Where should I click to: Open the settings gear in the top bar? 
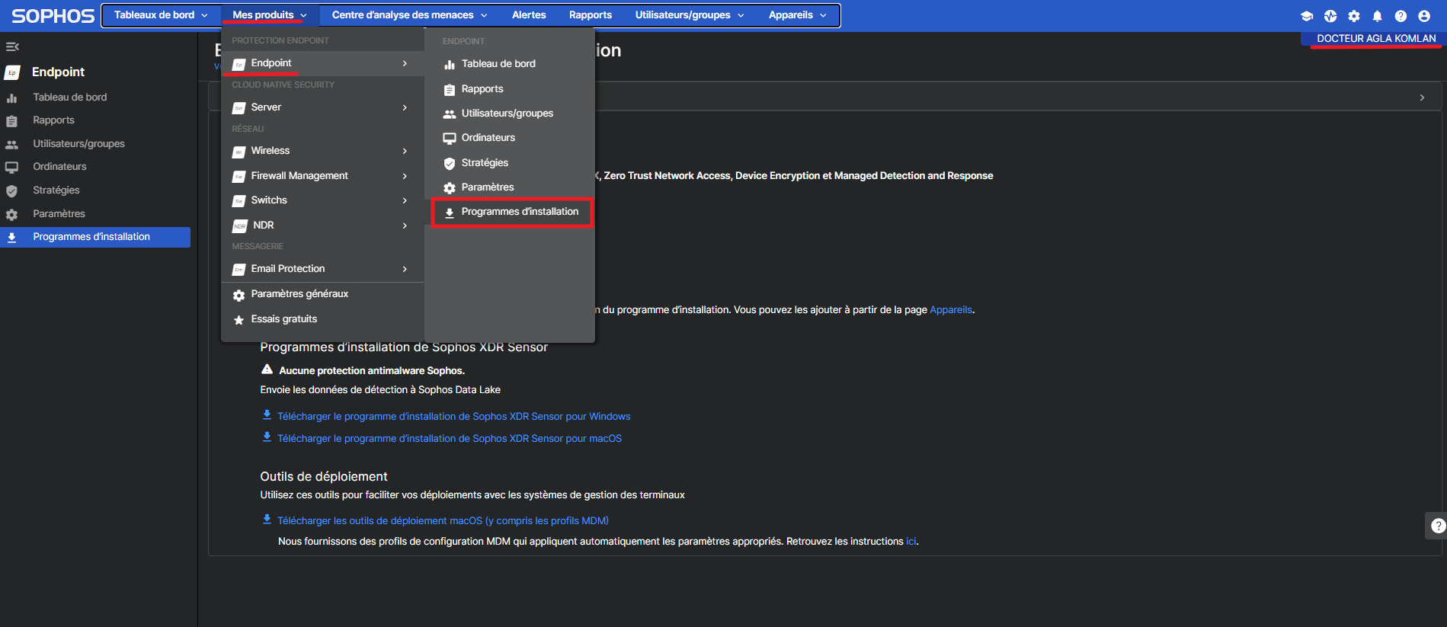pyautogui.click(x=1354, y=16)
